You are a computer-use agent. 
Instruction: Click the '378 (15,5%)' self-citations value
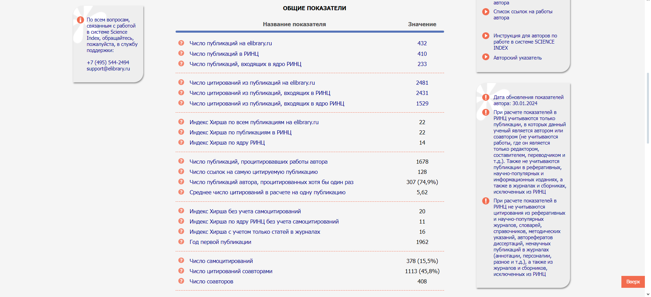click(422, 261)
